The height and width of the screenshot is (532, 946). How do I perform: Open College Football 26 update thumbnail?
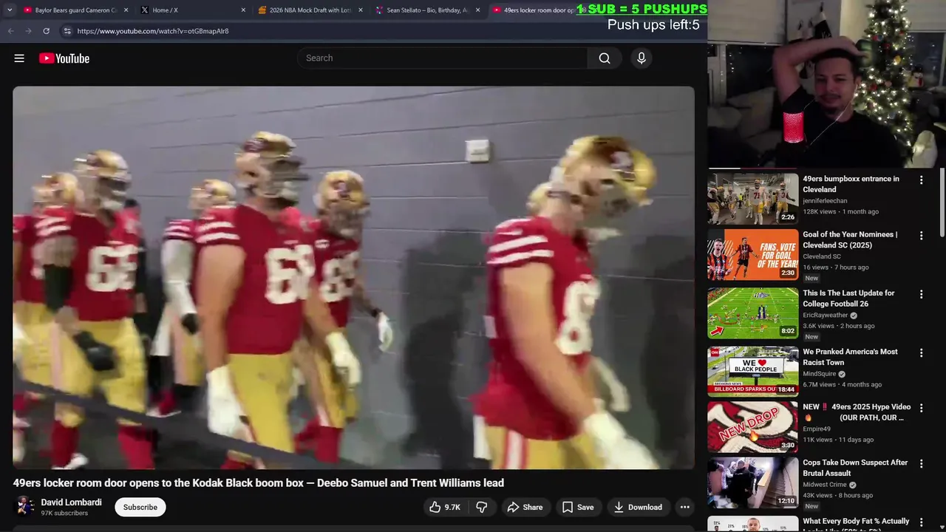[x=753, y=313]
